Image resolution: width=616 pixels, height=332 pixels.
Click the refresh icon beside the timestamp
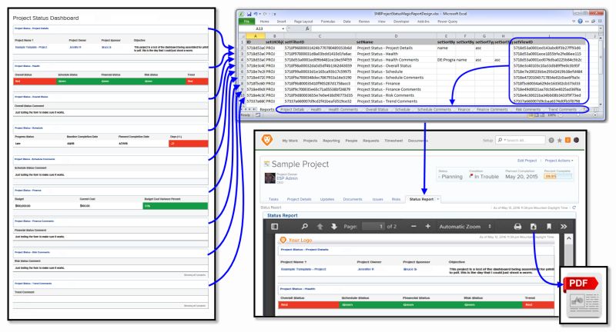pos(574,207)
